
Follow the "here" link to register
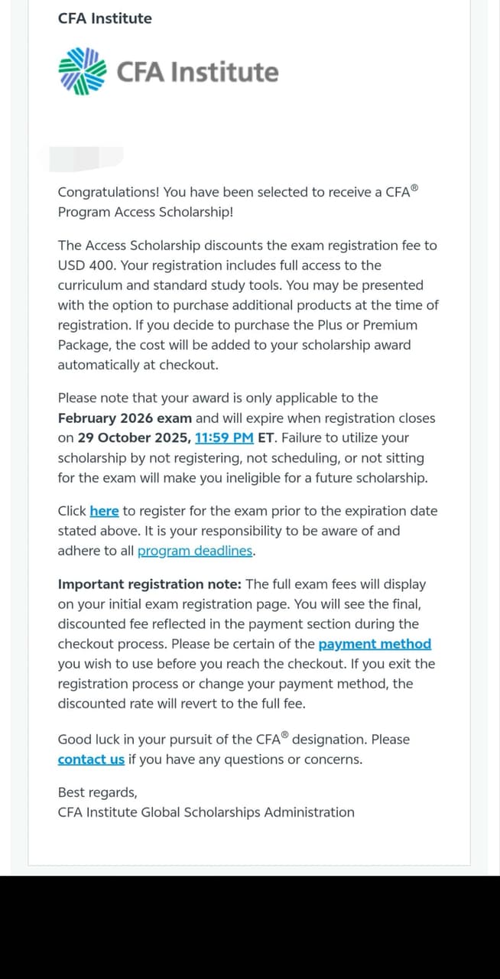pyautogui.click(x=104, y=511)
